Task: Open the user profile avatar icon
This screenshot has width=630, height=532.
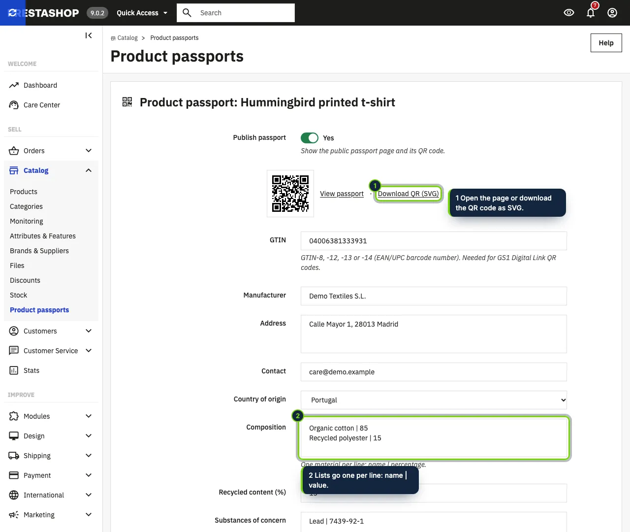Action: point(612,13)
